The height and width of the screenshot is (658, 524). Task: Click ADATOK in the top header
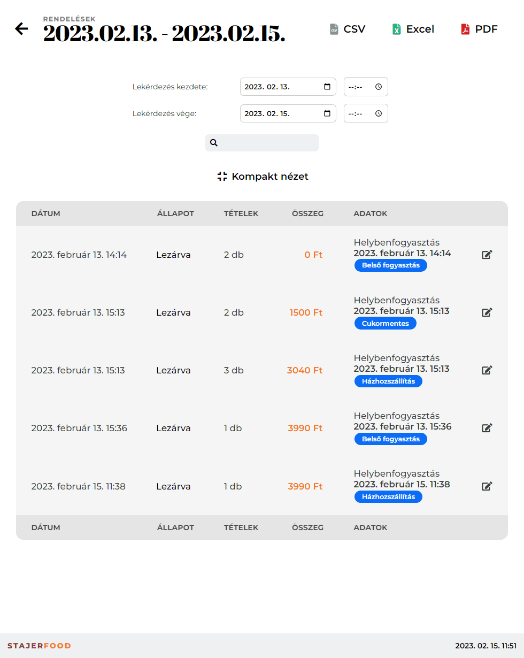[371, 213]
